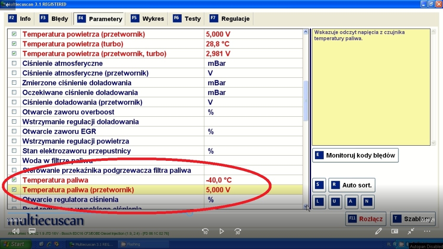The height and width of the screenshot is (249, 443).
Task: Check Wstrzymanie regulacji powietrza box
Action: pyautogui.click(x=14, y=141)
